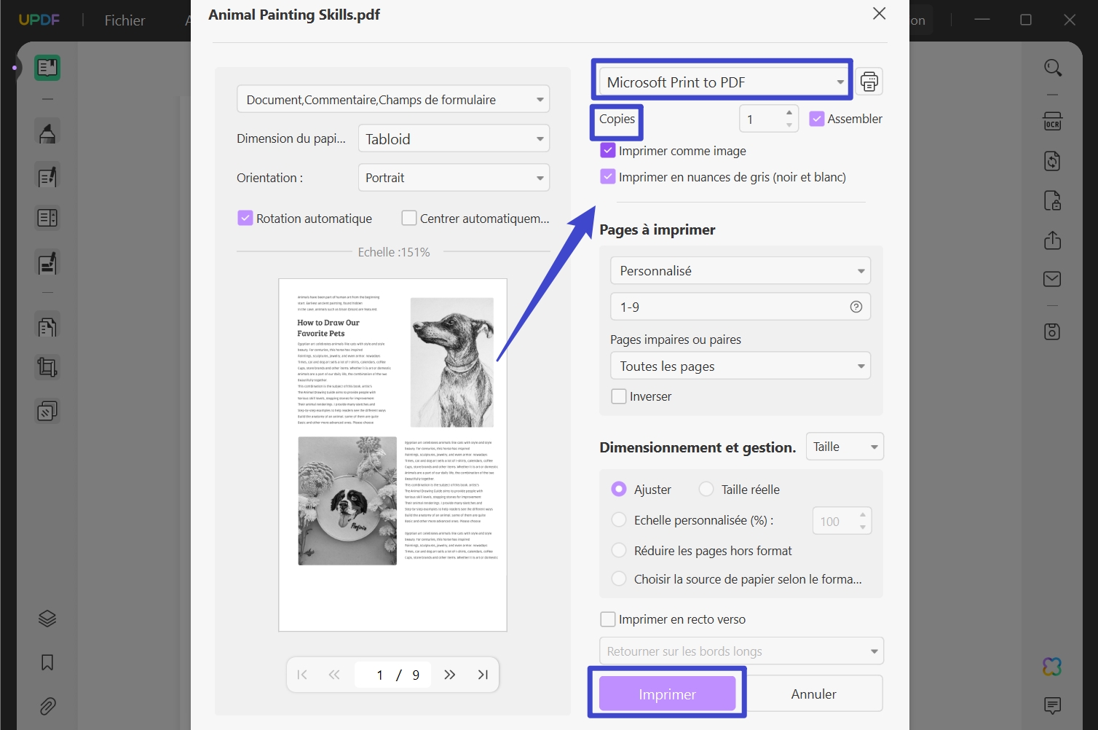
Task: Click the Annuler button
Action: (813, 693)
